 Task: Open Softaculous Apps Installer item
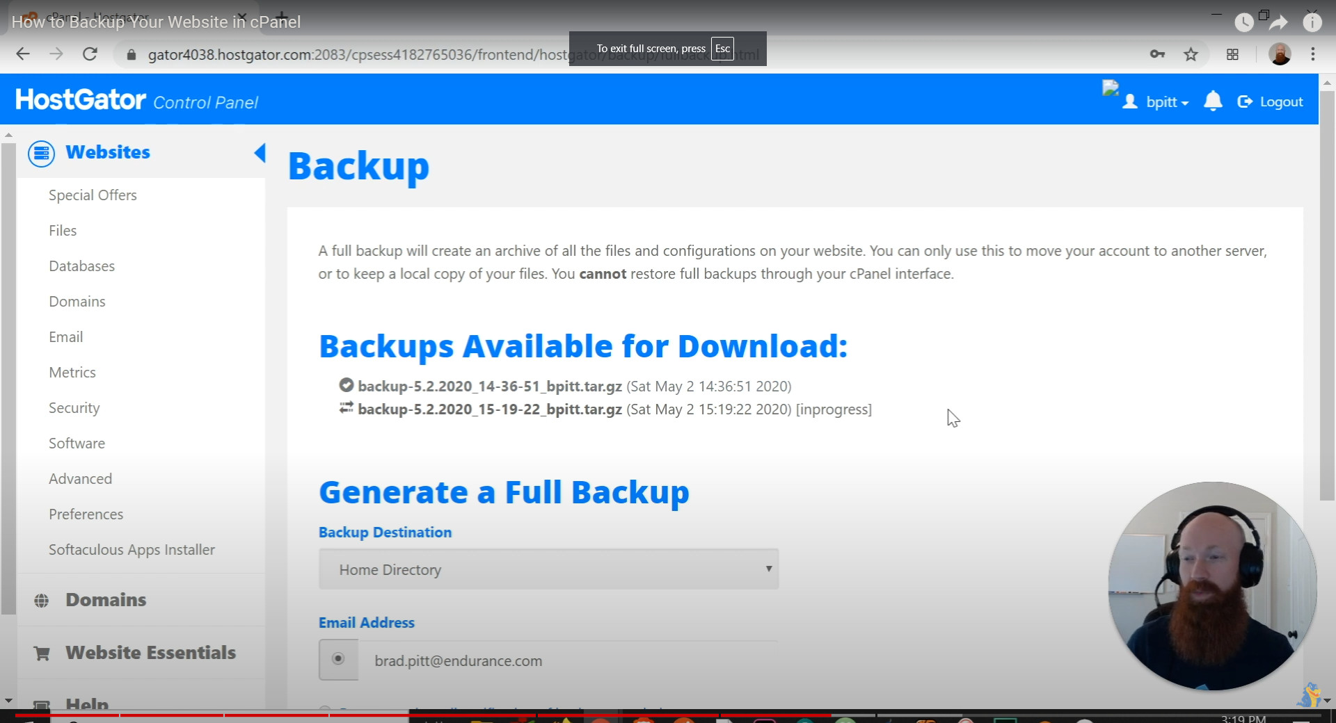(132, 550)
